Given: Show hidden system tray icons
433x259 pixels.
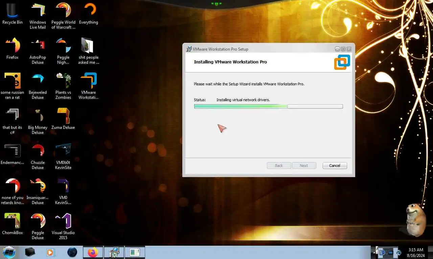Looking at the screenshot, I should point(374,252).
